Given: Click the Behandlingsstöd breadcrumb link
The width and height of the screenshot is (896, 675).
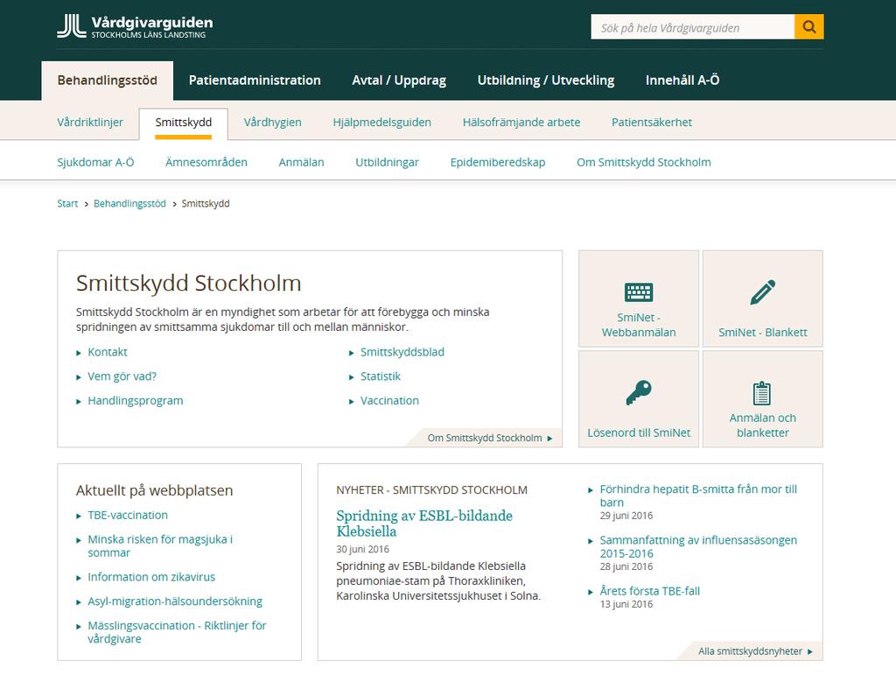Looking at the screenshot, I should click(129, 203).
